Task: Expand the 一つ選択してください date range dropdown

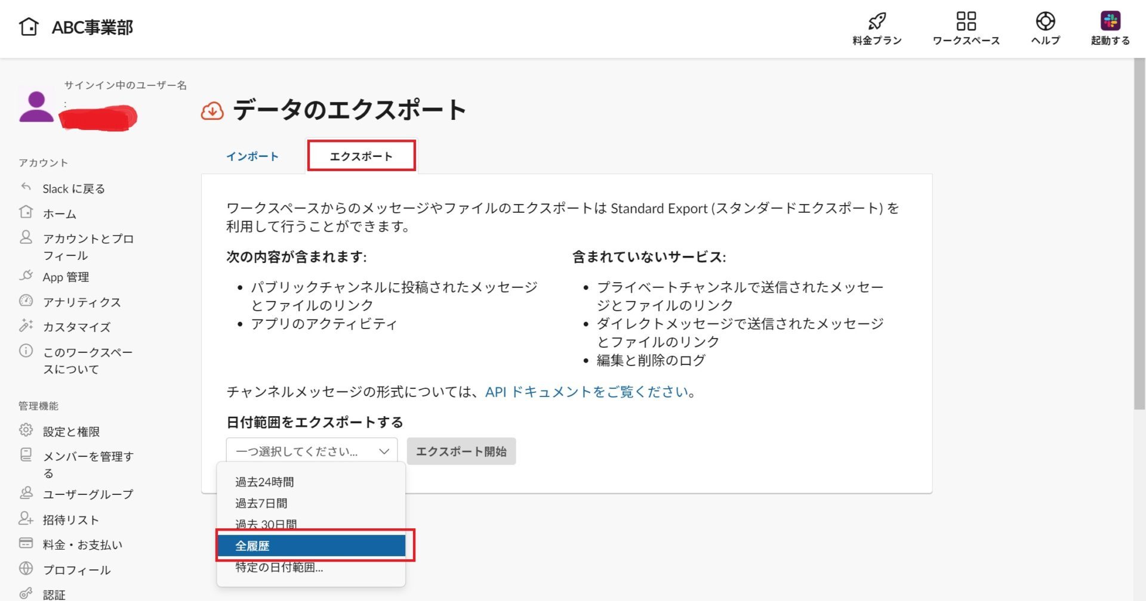Action: pyautogui.click(x=311, y=451)
